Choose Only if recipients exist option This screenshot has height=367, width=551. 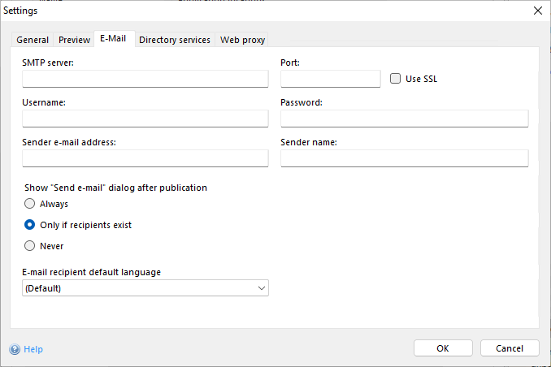[x=30, y=225]
